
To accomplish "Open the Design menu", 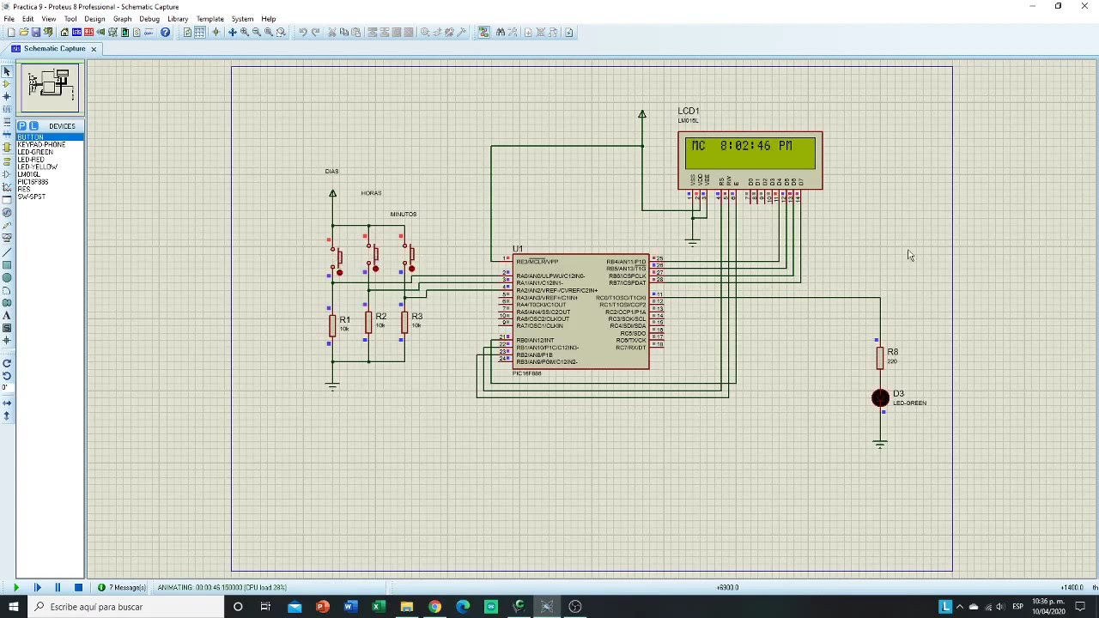I will coord(94,19).
